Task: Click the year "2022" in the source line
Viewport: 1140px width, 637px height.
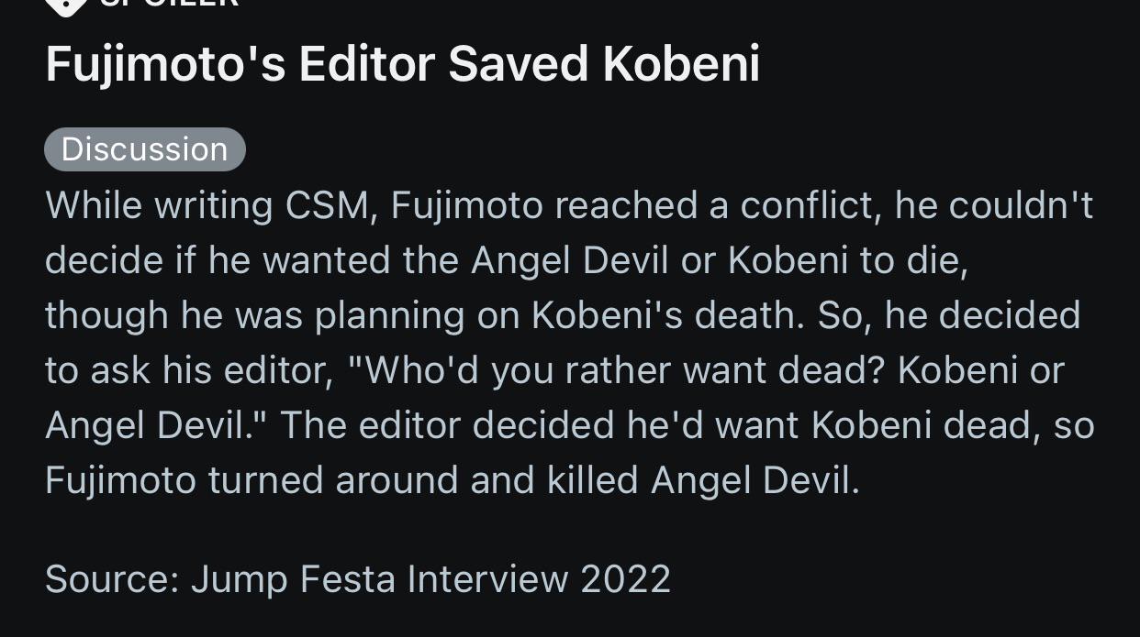Action: pos(625,578)
